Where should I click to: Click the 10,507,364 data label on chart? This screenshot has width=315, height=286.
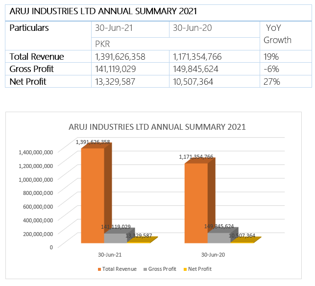(242, 236)
